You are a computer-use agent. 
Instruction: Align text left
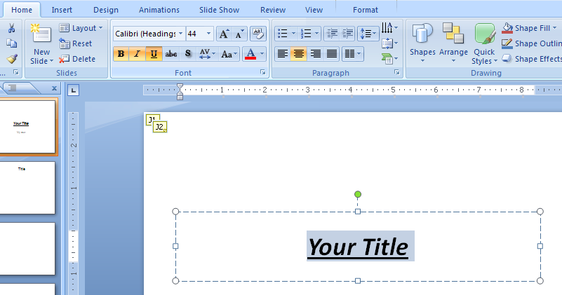tap(283, 54)
